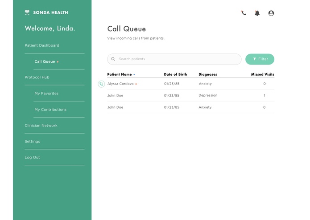The width and height of the screenshot is (310, 220).
Task: Click the Missed Visits column header
Action: tap(263, 74)
